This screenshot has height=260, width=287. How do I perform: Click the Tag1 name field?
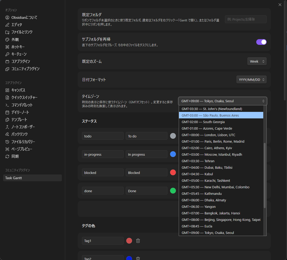pyautogui.click(x=103, y=241)
